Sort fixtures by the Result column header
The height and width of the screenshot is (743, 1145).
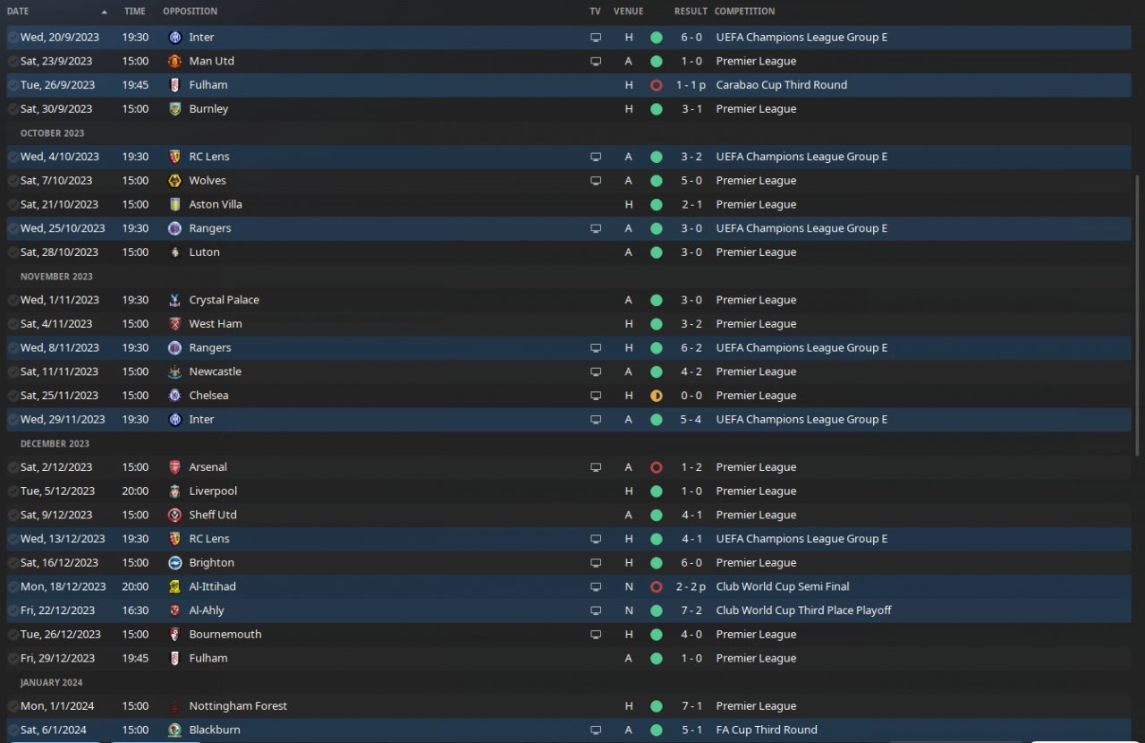point(690,12)
